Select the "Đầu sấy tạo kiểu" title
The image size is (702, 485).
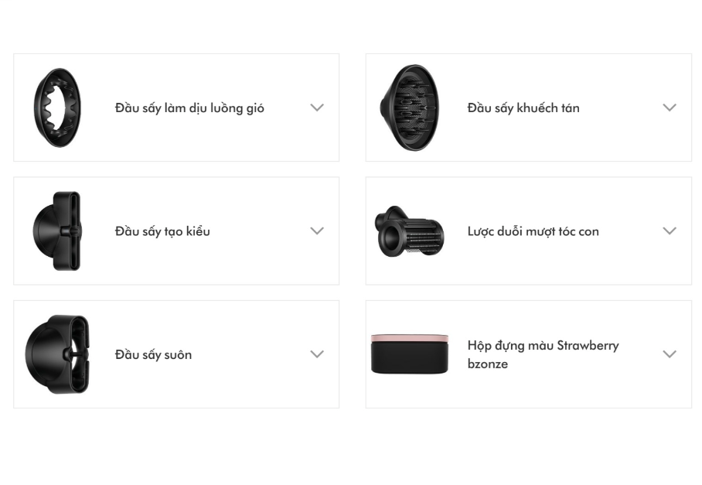click(x=162, y=231)
